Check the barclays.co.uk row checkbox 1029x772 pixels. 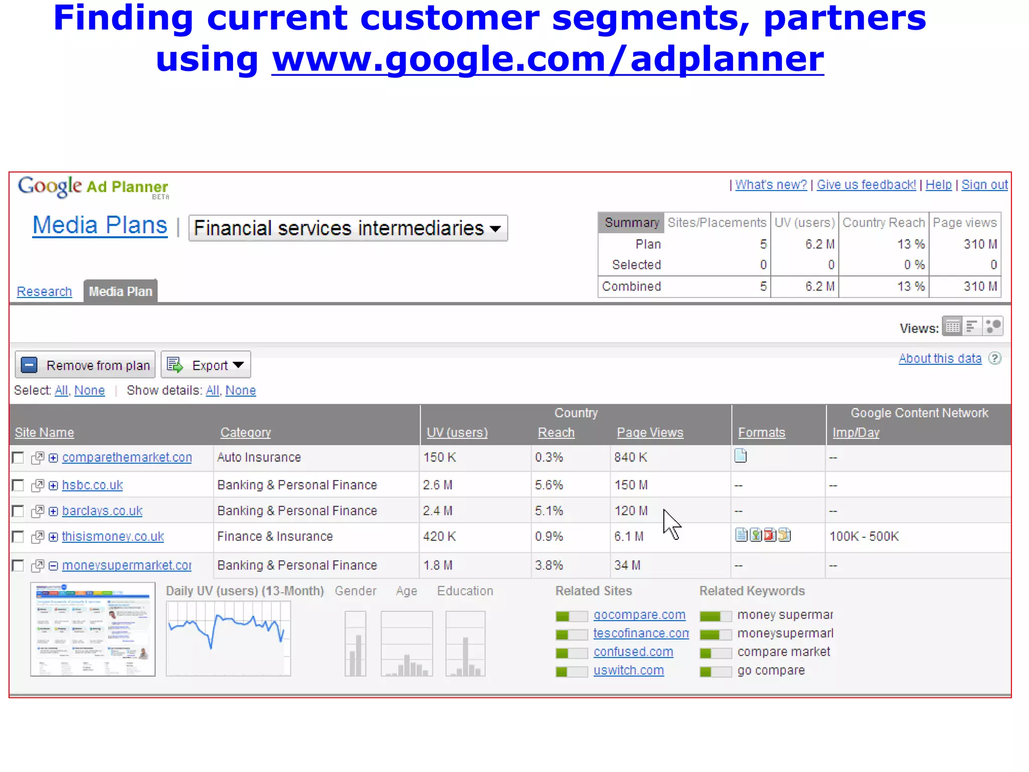[18, 511]
